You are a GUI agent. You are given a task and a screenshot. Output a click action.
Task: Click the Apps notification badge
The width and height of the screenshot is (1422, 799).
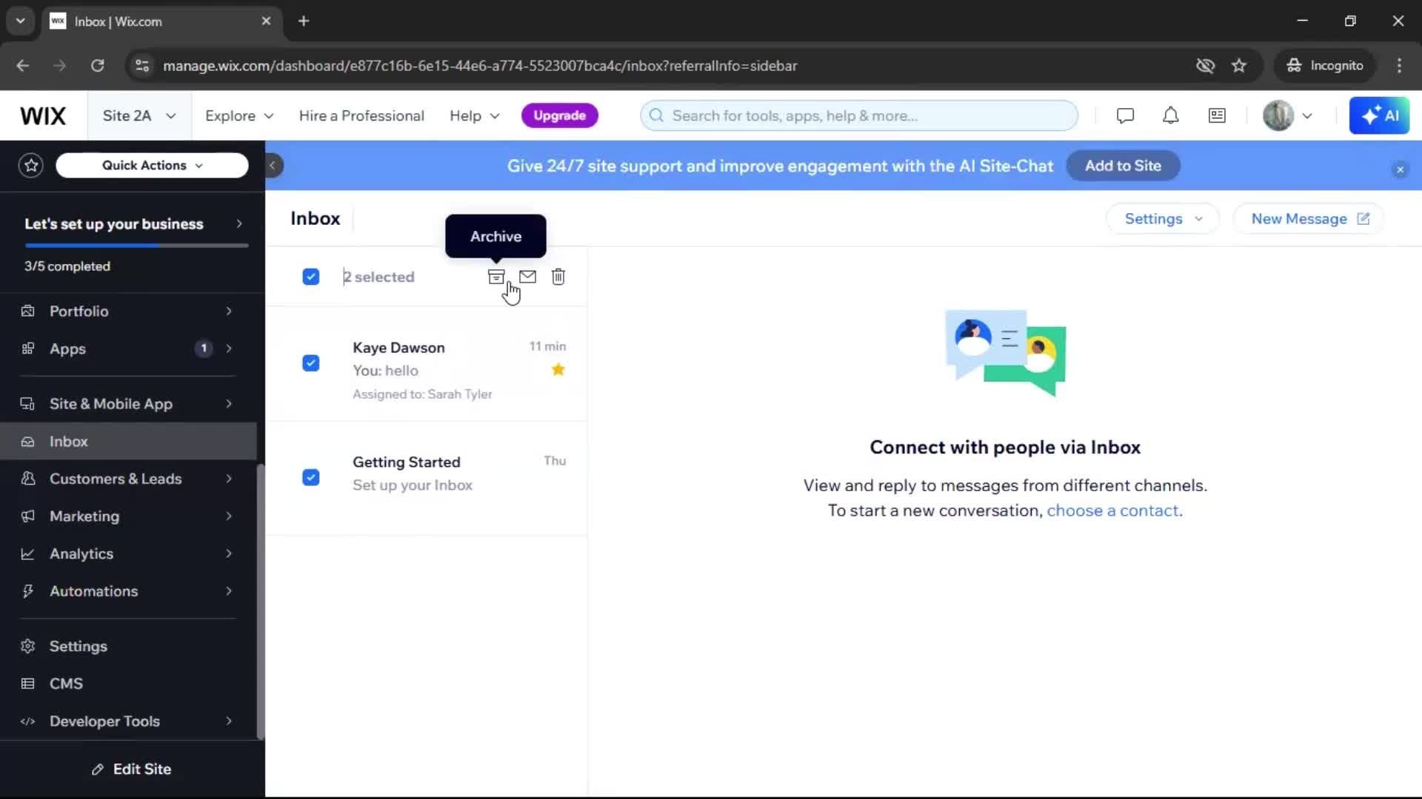204,348
